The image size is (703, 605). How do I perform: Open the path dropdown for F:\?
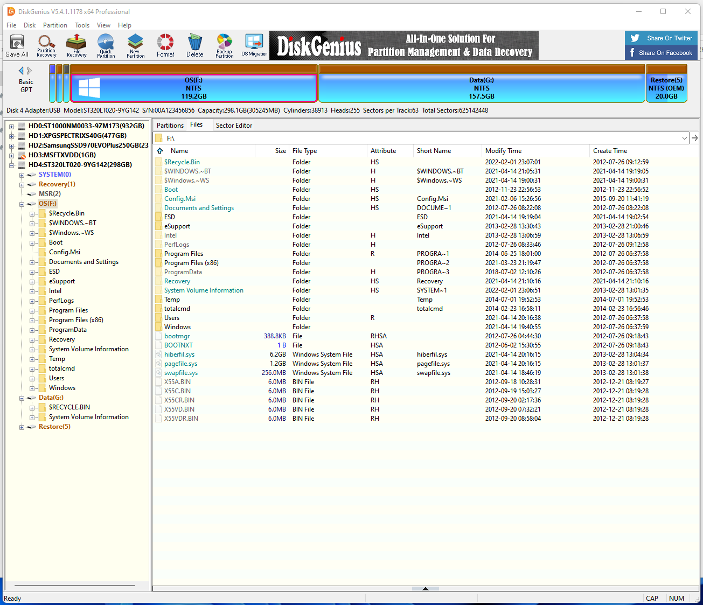click(x=685, y=138)
